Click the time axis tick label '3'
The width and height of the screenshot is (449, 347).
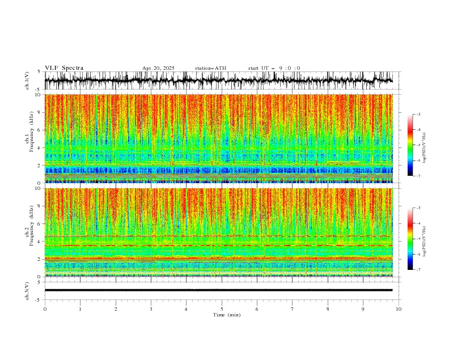tap(151, 309)
